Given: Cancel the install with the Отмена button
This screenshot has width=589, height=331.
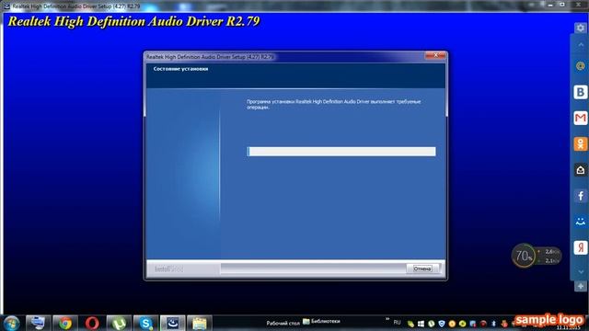Looking at the screenshot, I should tap(422, 268).
